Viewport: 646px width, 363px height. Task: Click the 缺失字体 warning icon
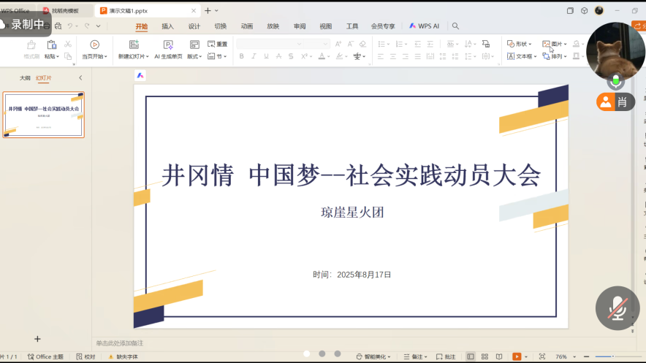tap(111, 357)
